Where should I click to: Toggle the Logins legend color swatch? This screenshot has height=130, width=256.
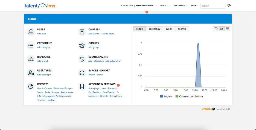pos(162,96)
